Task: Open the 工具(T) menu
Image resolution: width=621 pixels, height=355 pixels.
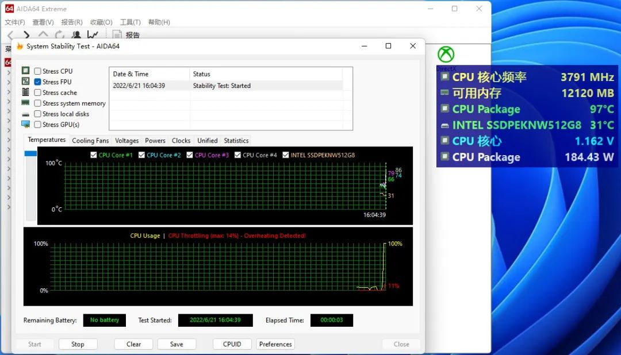Action: pos(130,22)
